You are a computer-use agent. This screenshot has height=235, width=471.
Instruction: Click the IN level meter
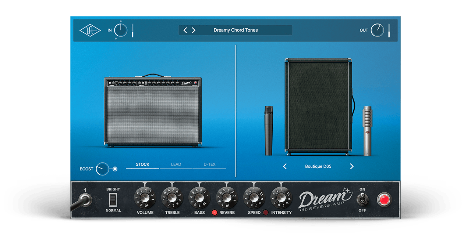pos(132,30)
